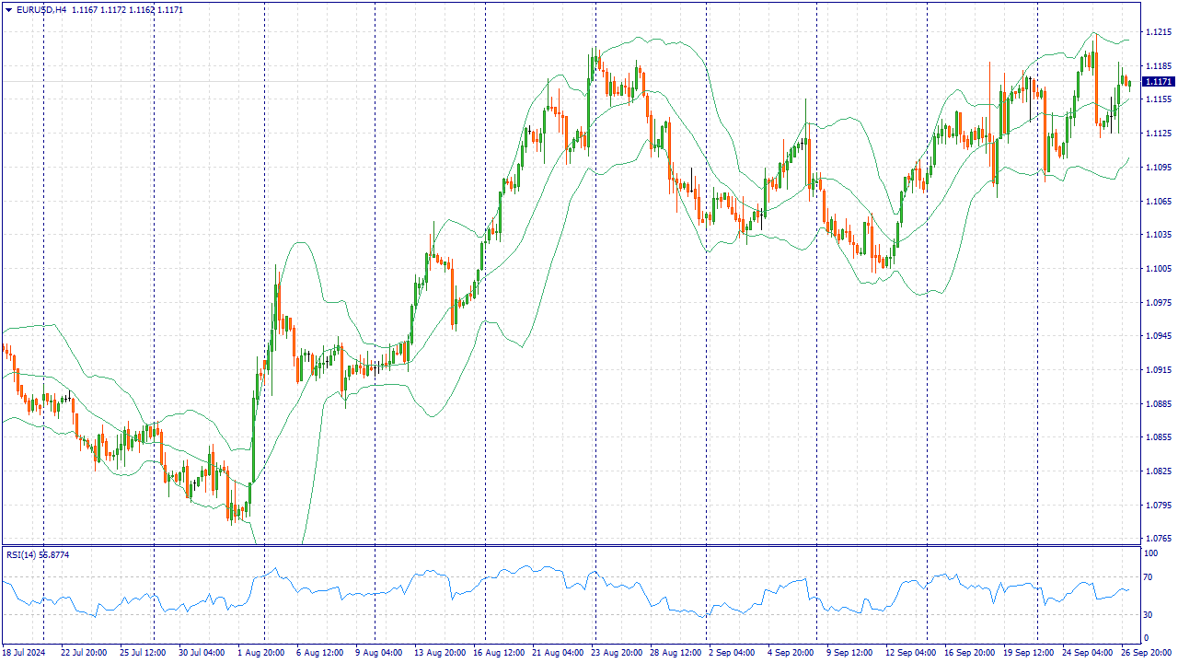
Task: Click the 18 Jul 2024 date label
Action: [25, 653]
